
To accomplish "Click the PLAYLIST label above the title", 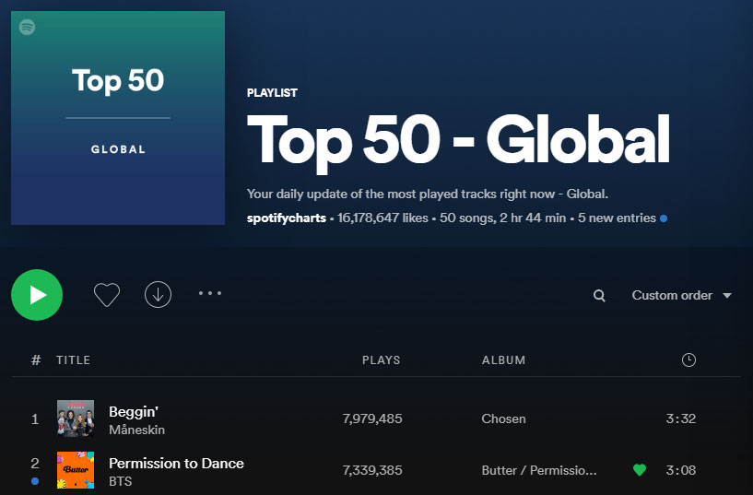I will pos(272,93).
